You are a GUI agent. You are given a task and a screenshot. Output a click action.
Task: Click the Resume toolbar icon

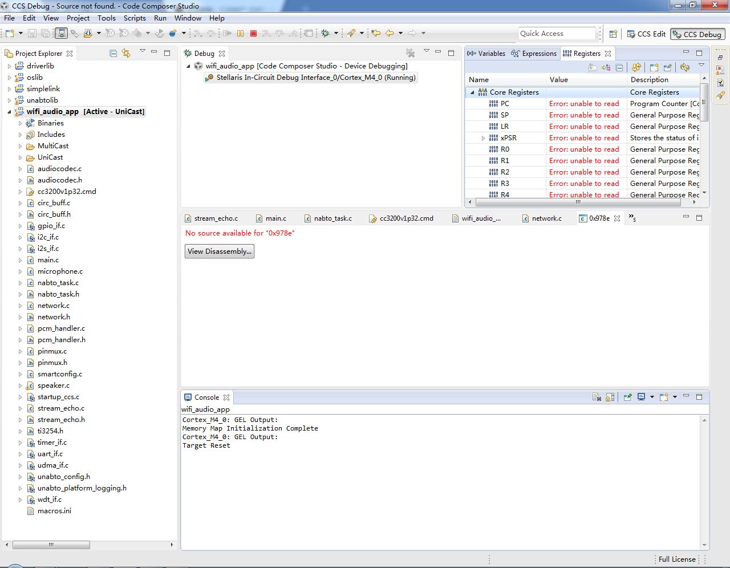click(227, 34)
